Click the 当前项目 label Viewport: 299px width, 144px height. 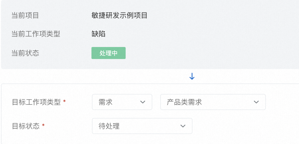pos(25,15)
